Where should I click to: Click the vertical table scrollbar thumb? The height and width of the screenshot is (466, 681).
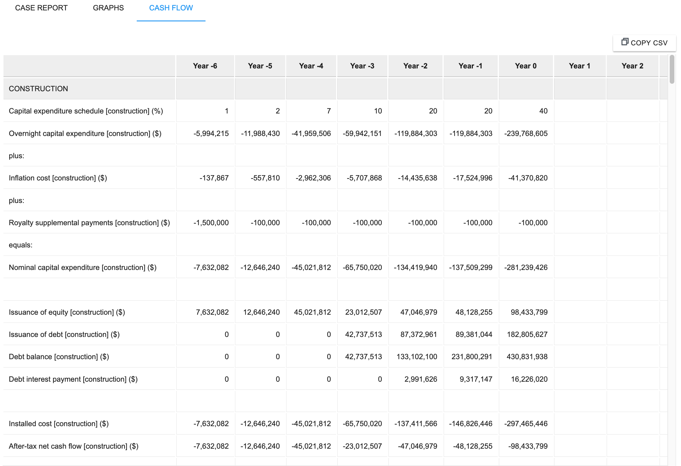(x=672, y=70)
